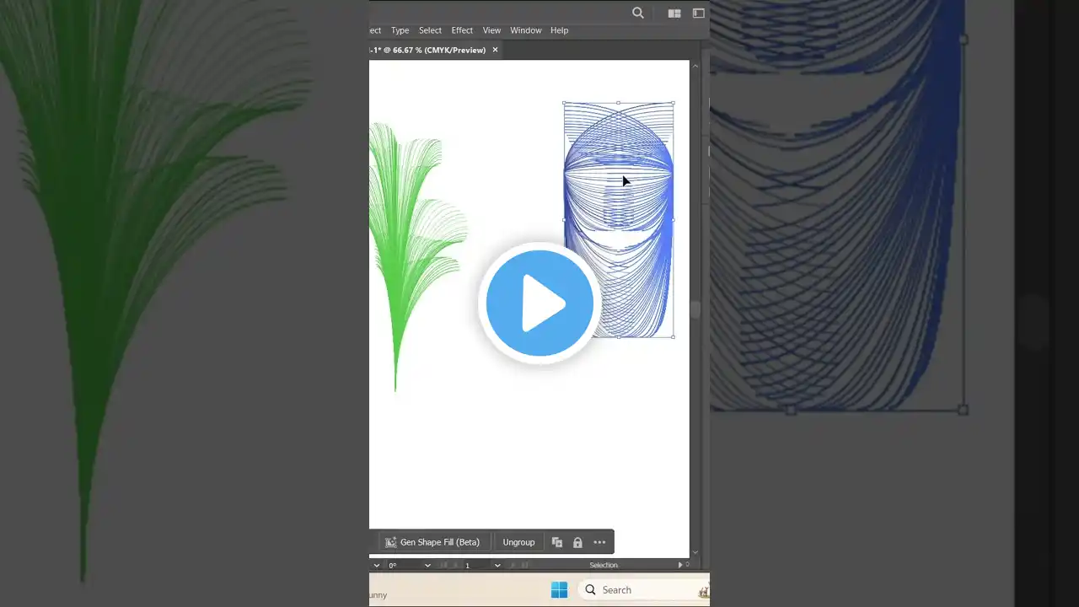The width and height of the screenshot is (1079, 607).
Task: Open the Illustrator search icon
Action: (x=638, y=13)
